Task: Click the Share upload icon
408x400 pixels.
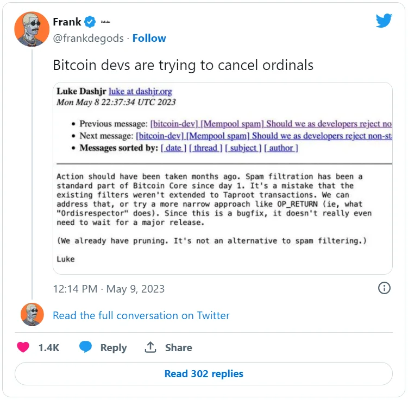Action: coord(150,347)
